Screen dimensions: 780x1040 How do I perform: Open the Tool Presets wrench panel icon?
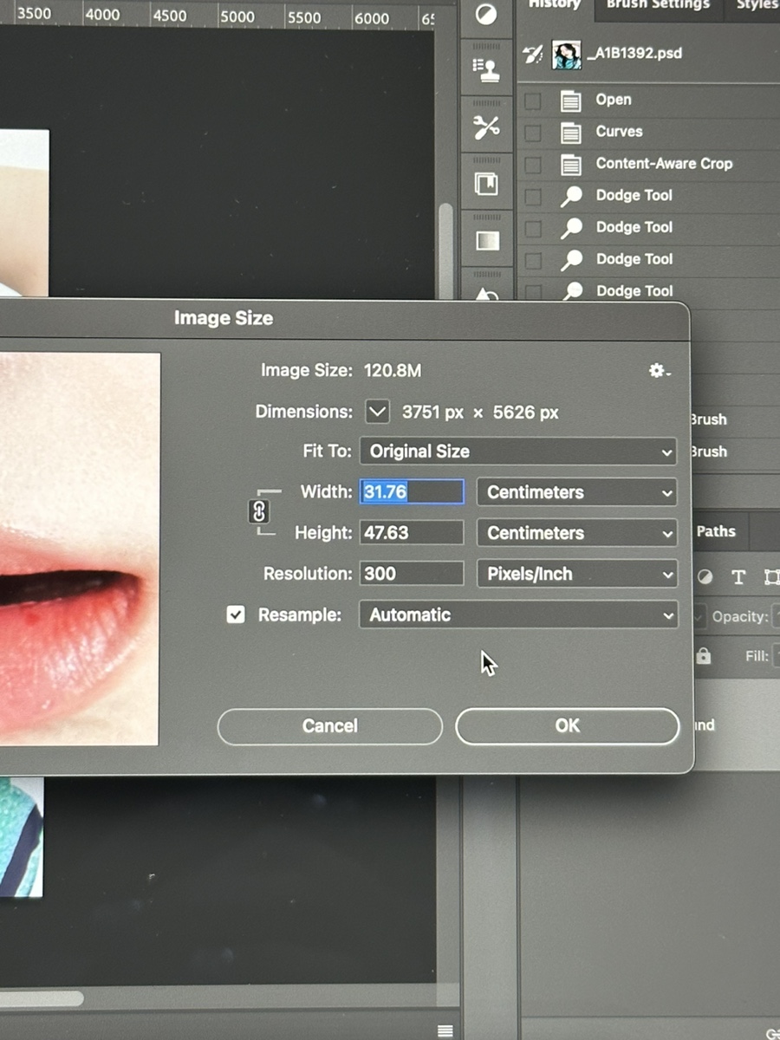pos(487,127)
